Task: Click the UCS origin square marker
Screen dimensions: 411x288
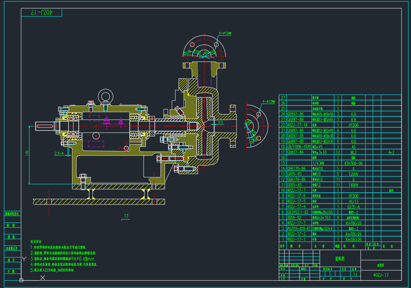Action: 21,280
